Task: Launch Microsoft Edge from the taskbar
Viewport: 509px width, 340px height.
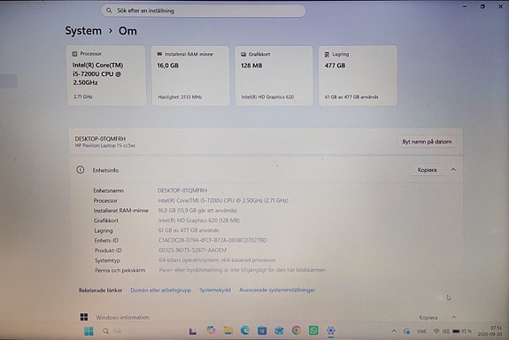Action: click(245, 330)
